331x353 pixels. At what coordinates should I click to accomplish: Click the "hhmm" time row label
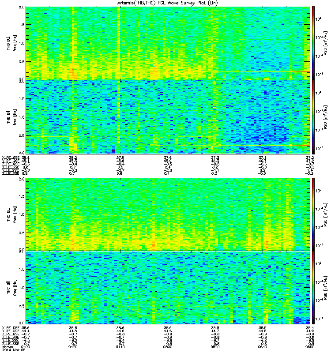7,347
